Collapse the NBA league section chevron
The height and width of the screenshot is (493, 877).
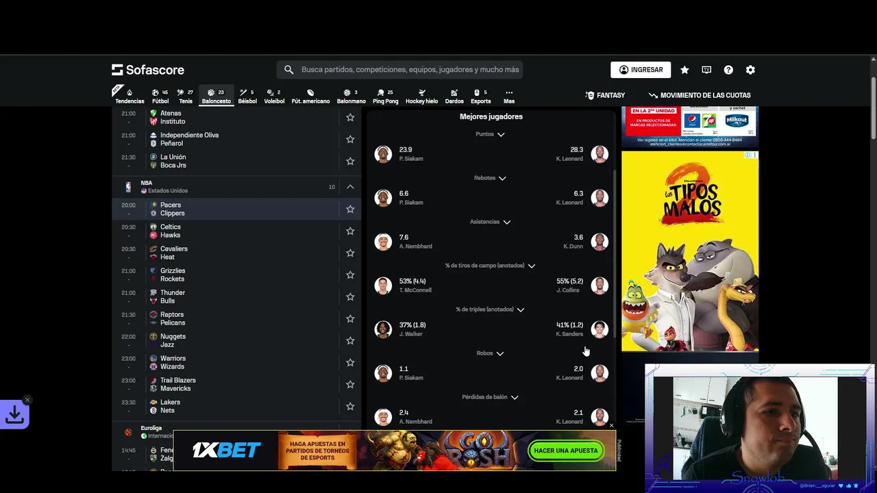(350, 187)
